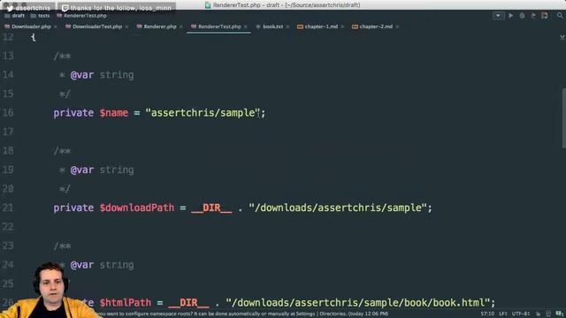Click the RendererTest.php breadcrumb item
Screen dimensions: 566x318
(x=81, y=16)
